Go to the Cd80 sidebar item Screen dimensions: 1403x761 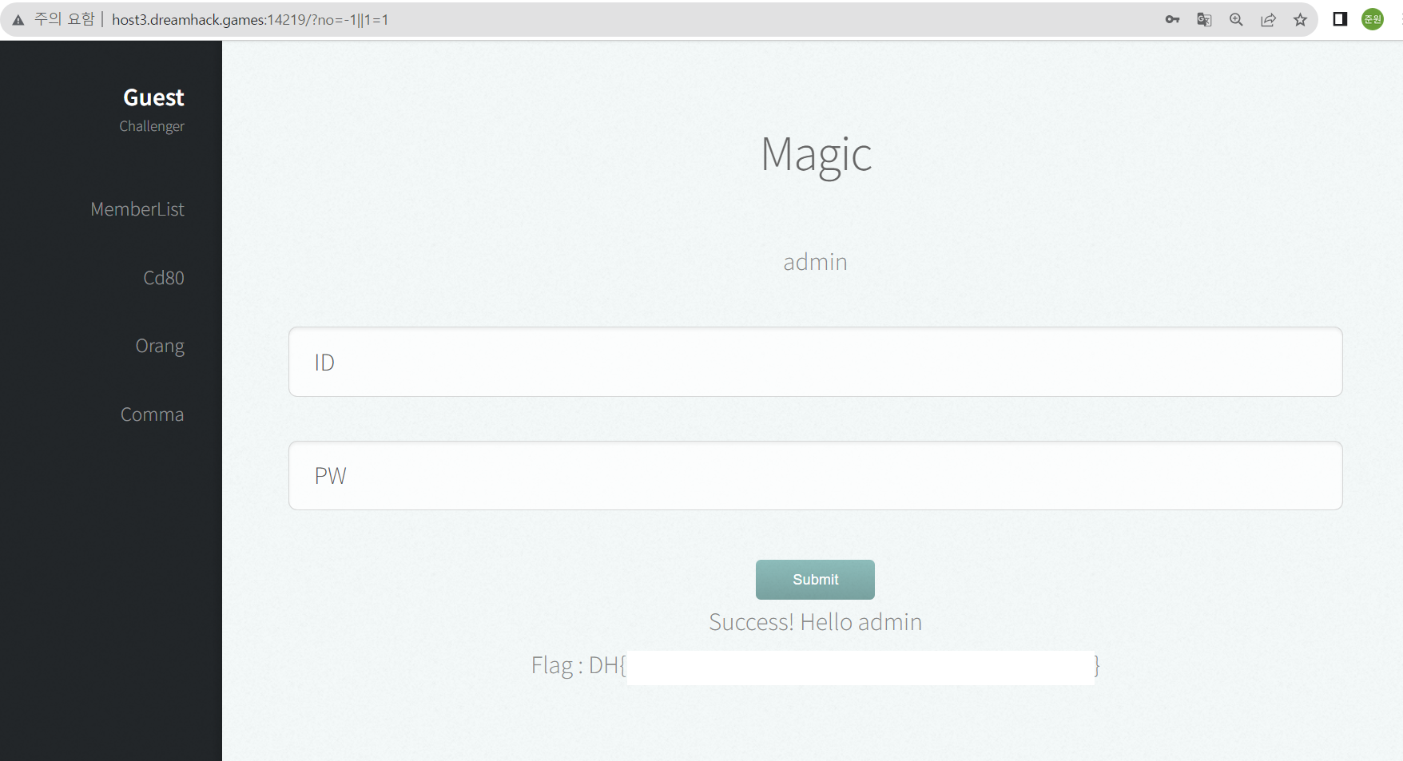click(x=164, y=278)
